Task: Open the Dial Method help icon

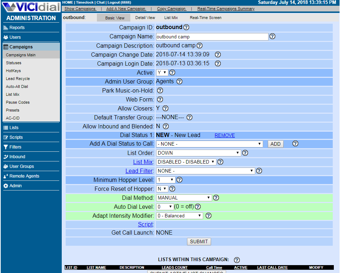Action: 217,198
